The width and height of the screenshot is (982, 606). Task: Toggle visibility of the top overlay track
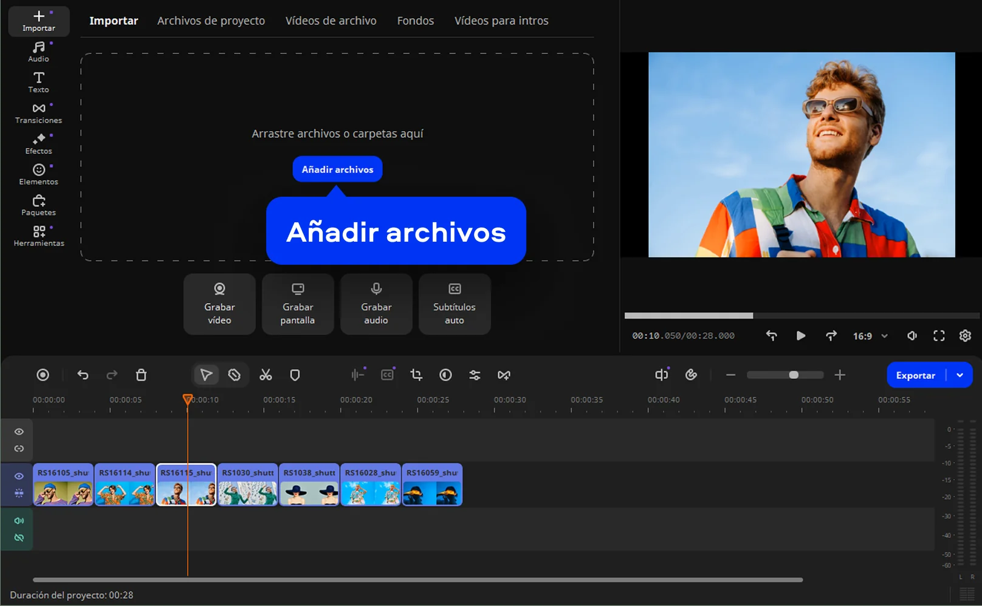pyautogui.click(x=19, y=432)
